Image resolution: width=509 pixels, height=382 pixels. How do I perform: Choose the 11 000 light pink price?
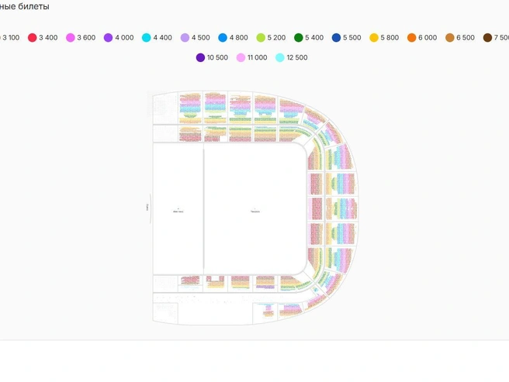pyautogui.click(x=241, y=57)
